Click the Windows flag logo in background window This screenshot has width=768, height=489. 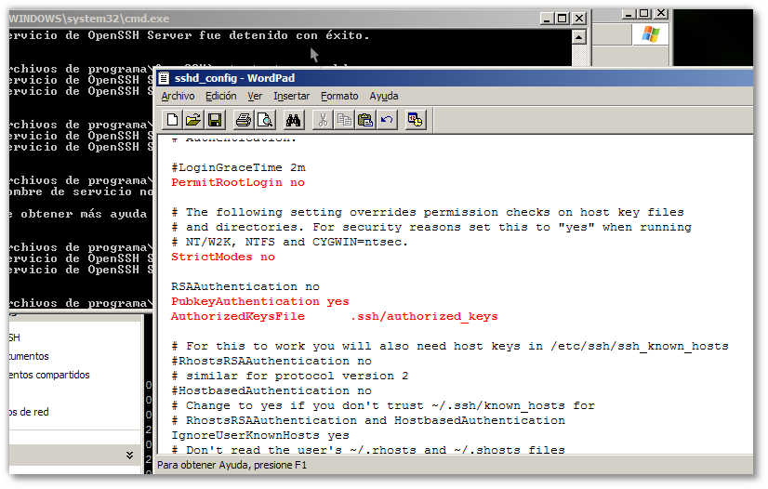[651, 34]
